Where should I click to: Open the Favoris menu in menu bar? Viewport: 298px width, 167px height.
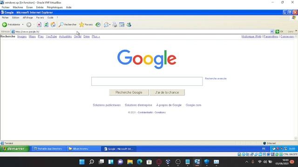40,18
